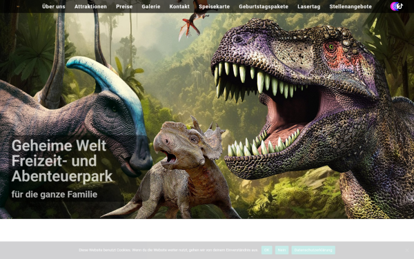This screenshot has height=259, width=414.
Task: Click the 'Geheime Welt' headline text
Action: pos(59,146)
